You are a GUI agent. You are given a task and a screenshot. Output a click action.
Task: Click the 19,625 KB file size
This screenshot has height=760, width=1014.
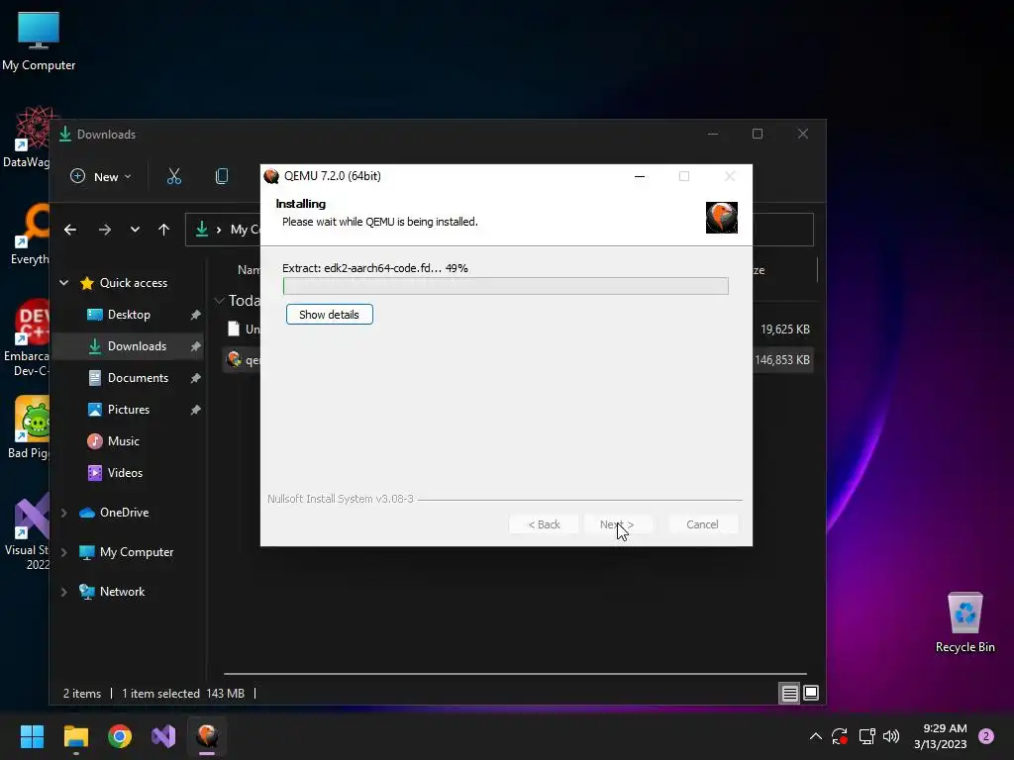coord(785,329)
